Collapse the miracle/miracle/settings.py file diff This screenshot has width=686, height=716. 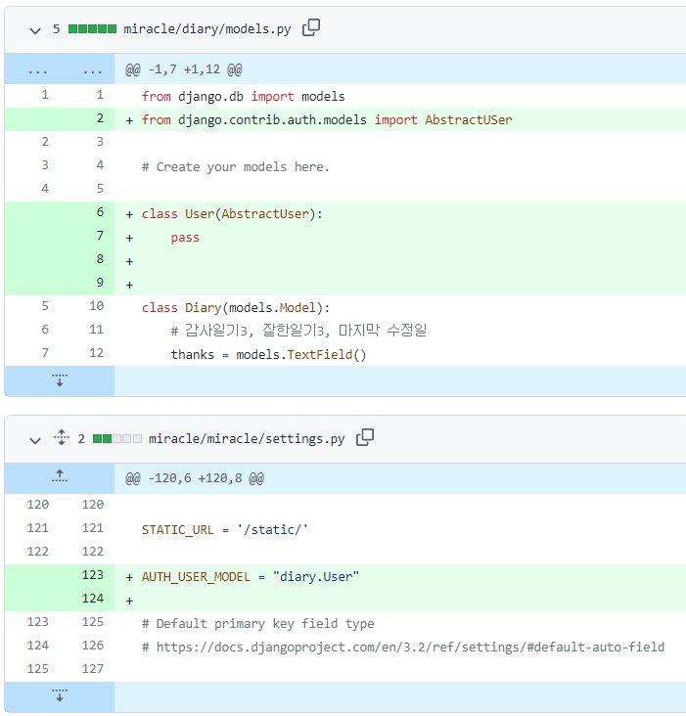click(34, 440)
